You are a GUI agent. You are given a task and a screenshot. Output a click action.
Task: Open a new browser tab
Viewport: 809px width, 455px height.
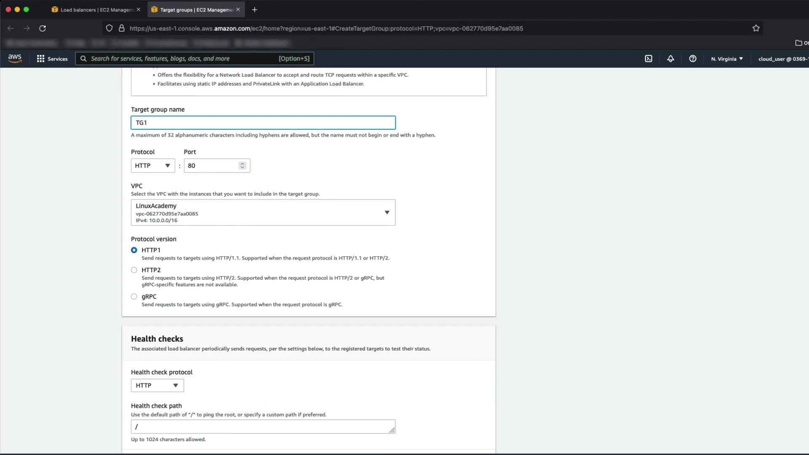click(254, 10)
